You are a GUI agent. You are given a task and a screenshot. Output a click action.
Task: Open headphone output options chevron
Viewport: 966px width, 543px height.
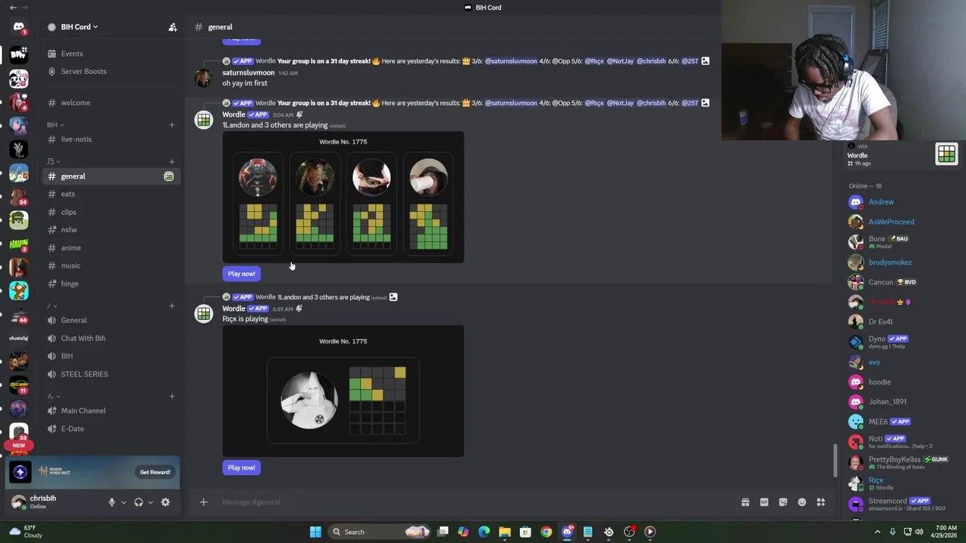pos(150,502)
